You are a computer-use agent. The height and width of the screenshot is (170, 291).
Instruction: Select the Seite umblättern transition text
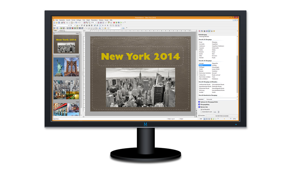click(203, 79)
